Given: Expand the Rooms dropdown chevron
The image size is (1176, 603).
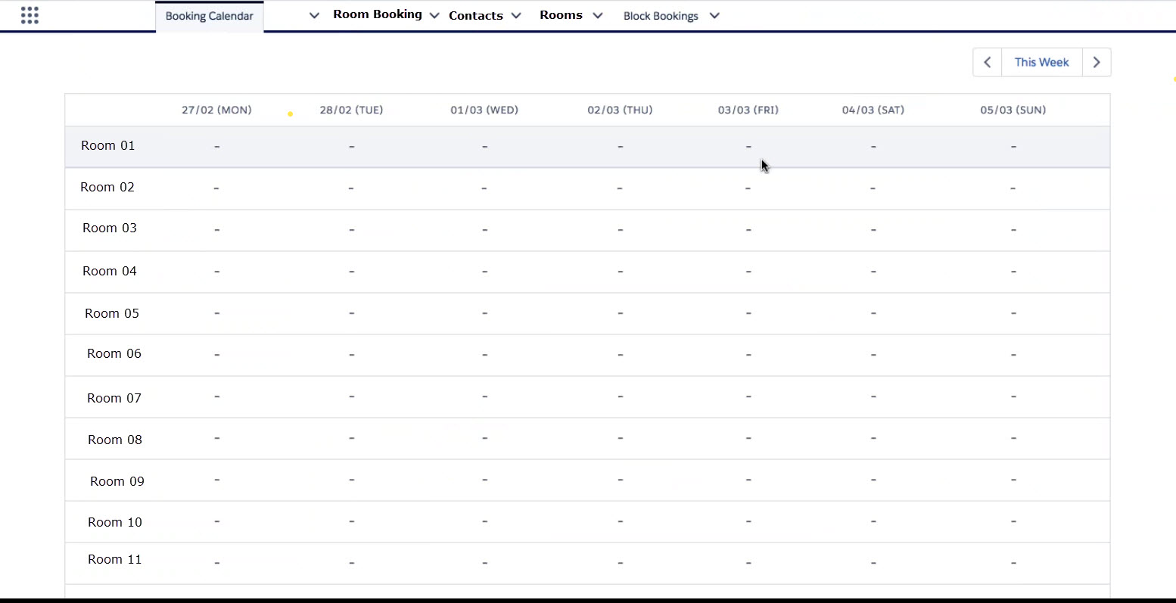Looking at the screenshot, I should 597,16.
